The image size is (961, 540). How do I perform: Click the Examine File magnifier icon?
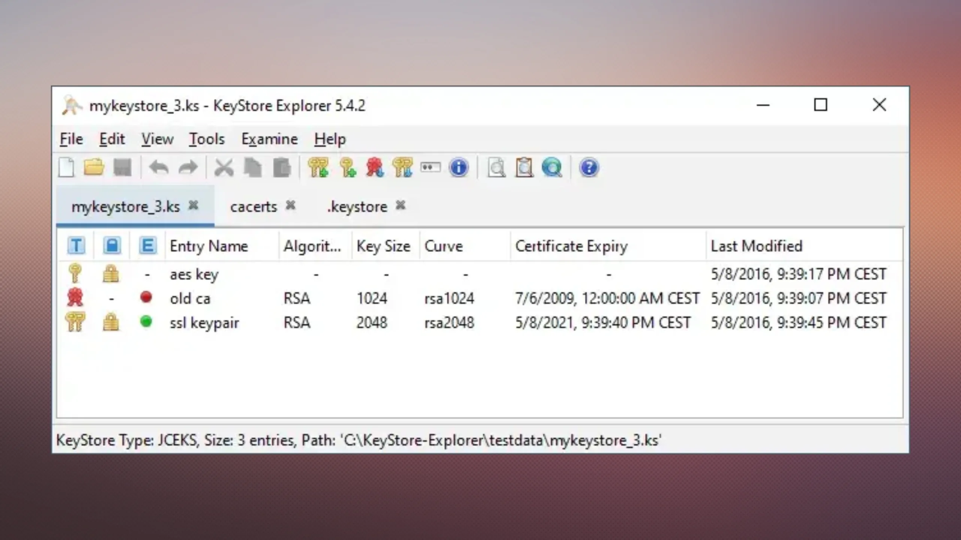point(496,168)
